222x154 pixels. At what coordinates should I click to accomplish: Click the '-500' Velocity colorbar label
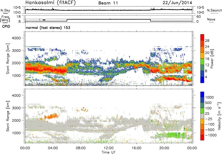click(210, 130)
